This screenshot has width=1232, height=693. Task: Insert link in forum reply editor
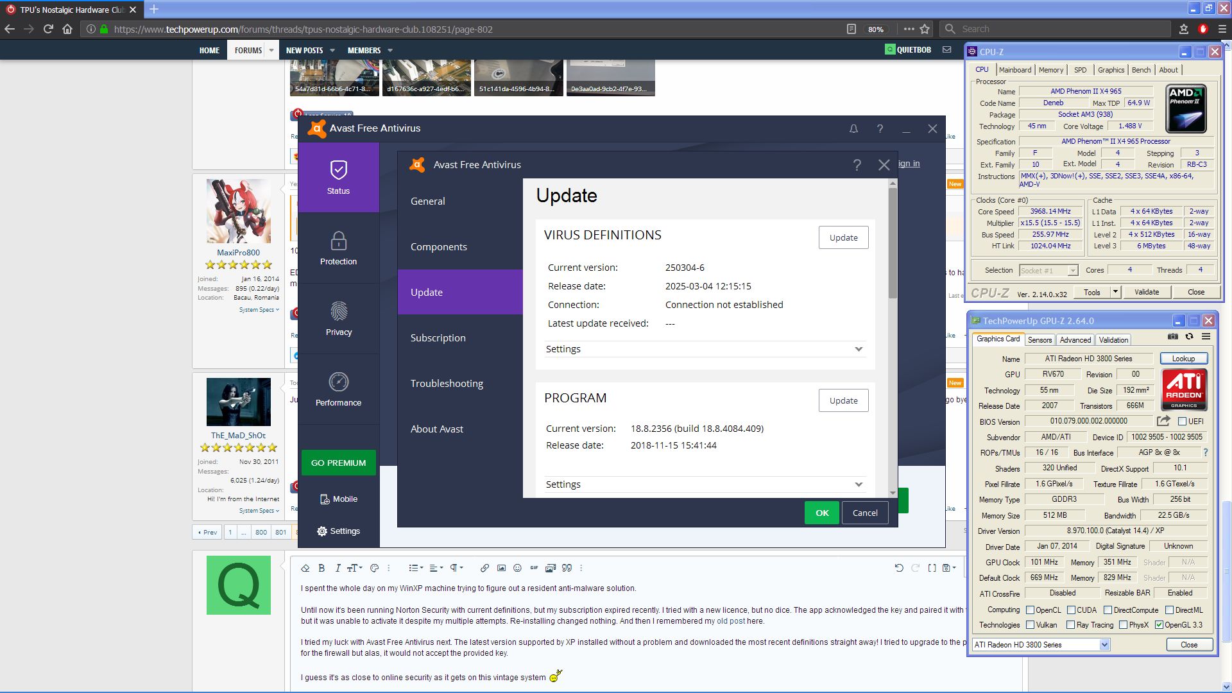click(x=484, y=568)
